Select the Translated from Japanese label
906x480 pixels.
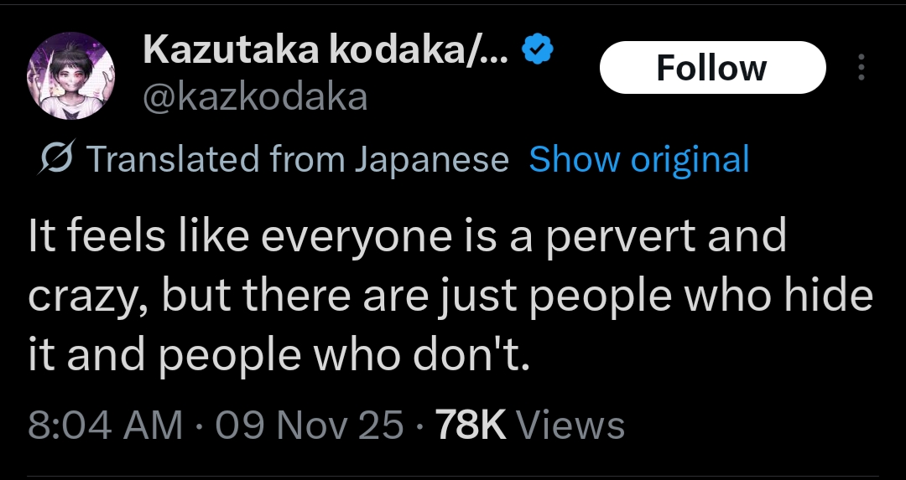coord(297,159)
